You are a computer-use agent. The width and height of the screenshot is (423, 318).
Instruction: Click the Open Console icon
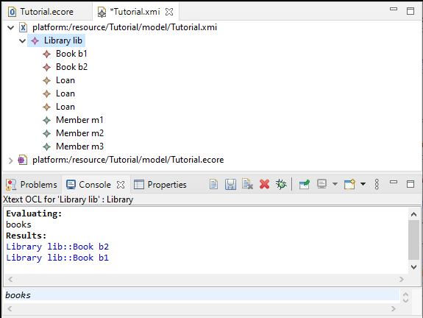349,185
